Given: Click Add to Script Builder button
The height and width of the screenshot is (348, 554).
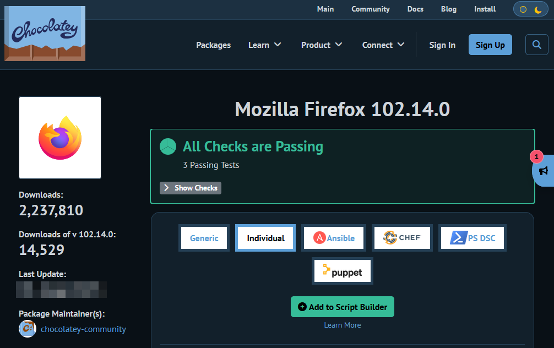Looking at the screenshot, I should (x=343, y=307).
